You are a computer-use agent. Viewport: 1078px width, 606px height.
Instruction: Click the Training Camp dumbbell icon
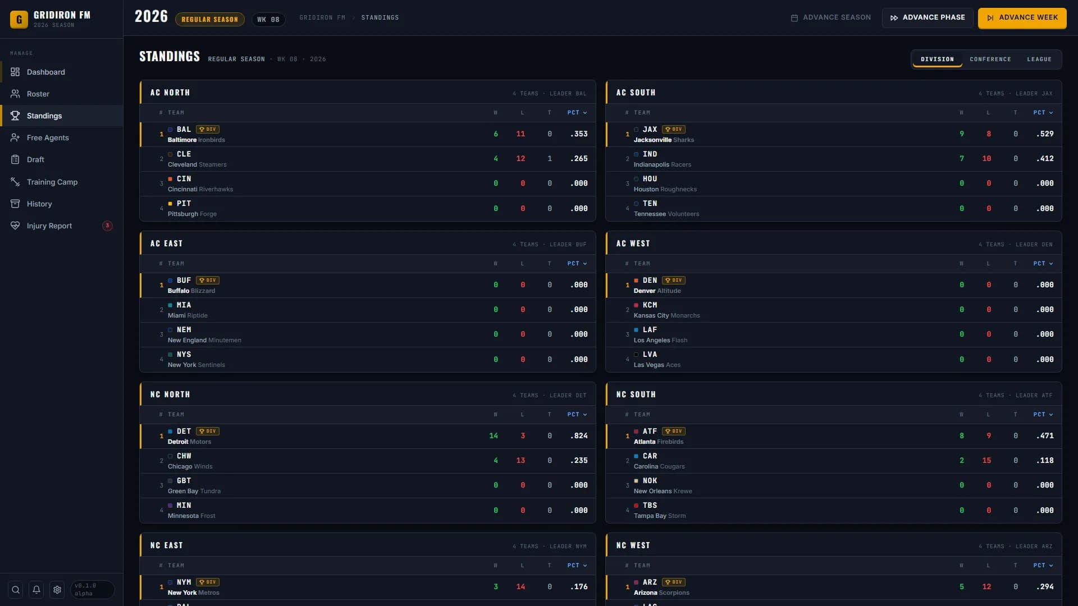click(x=15, y=182)
